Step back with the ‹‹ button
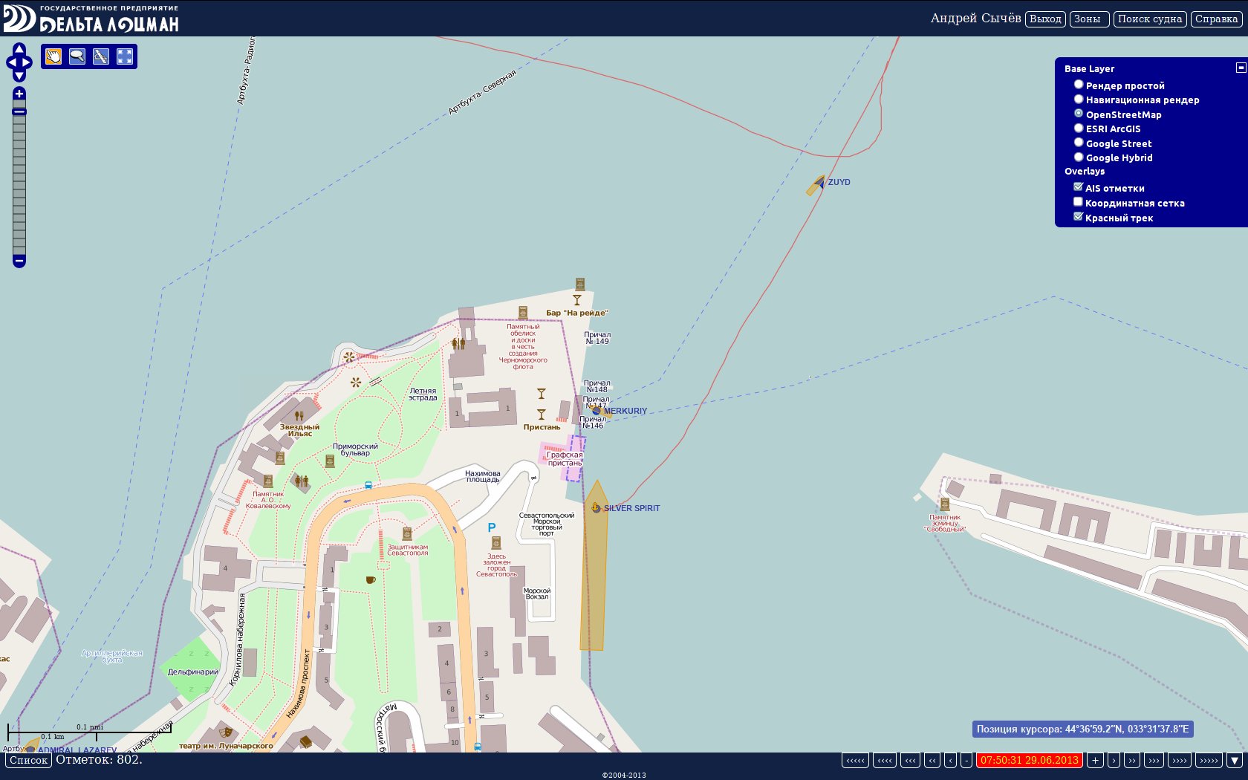 (932, 760)
